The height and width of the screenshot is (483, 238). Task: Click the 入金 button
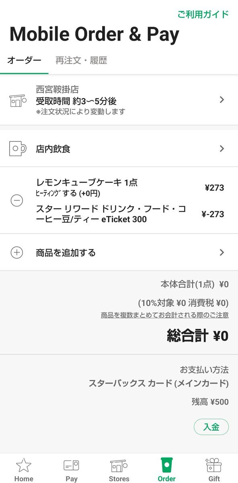[211, 427]
